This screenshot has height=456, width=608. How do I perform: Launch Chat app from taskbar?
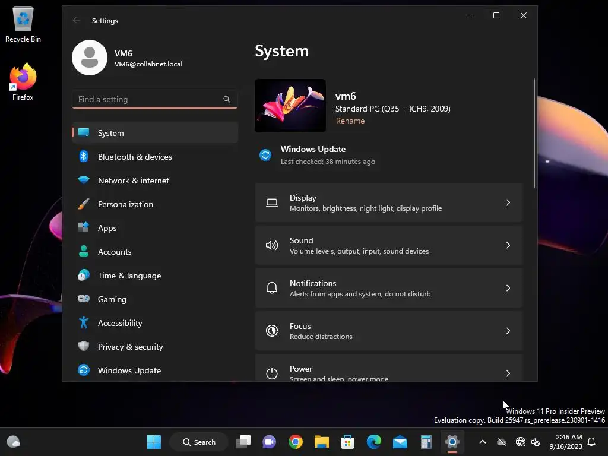(x=270, y=442)
